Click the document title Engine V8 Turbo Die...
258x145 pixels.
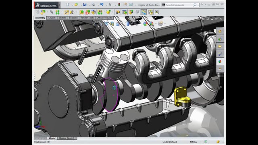pos(149,5)
